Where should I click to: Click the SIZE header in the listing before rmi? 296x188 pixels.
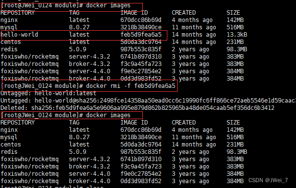[x=233, y=13]
